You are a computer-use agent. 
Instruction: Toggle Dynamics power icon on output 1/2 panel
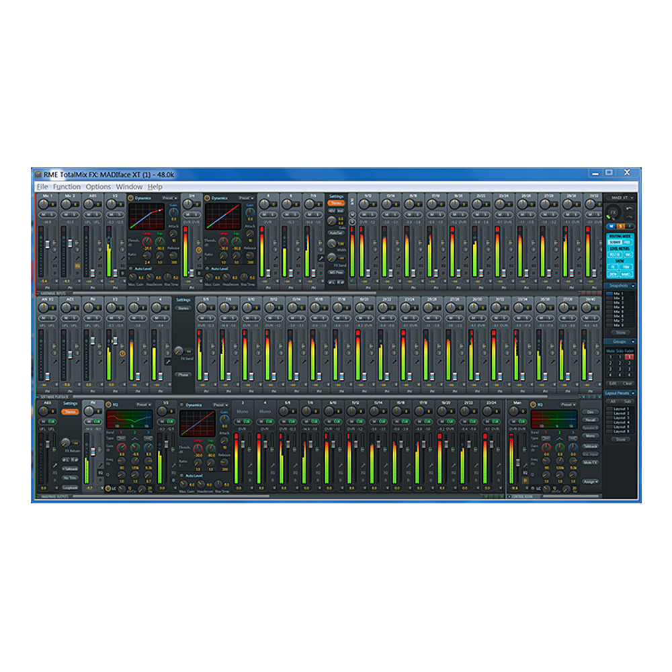click(x=181, y=405)
